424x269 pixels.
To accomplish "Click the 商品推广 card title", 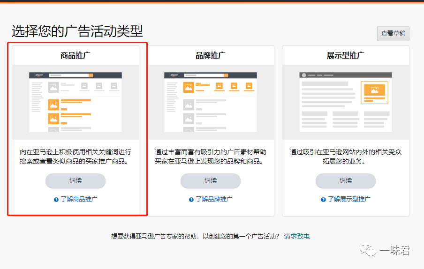I will tap(76, 55).
